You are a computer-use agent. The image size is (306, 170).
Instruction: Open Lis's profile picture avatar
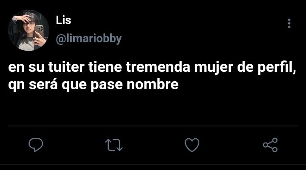point(29,30)
